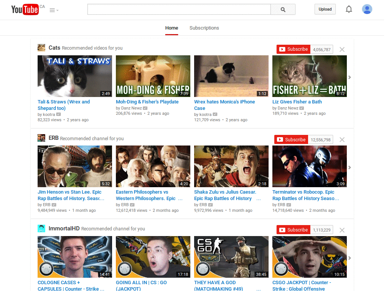The image size is (389, 291).
Task: Open Shaka Zulu vs Julius Caesar thumbnail
Action: 231,166
